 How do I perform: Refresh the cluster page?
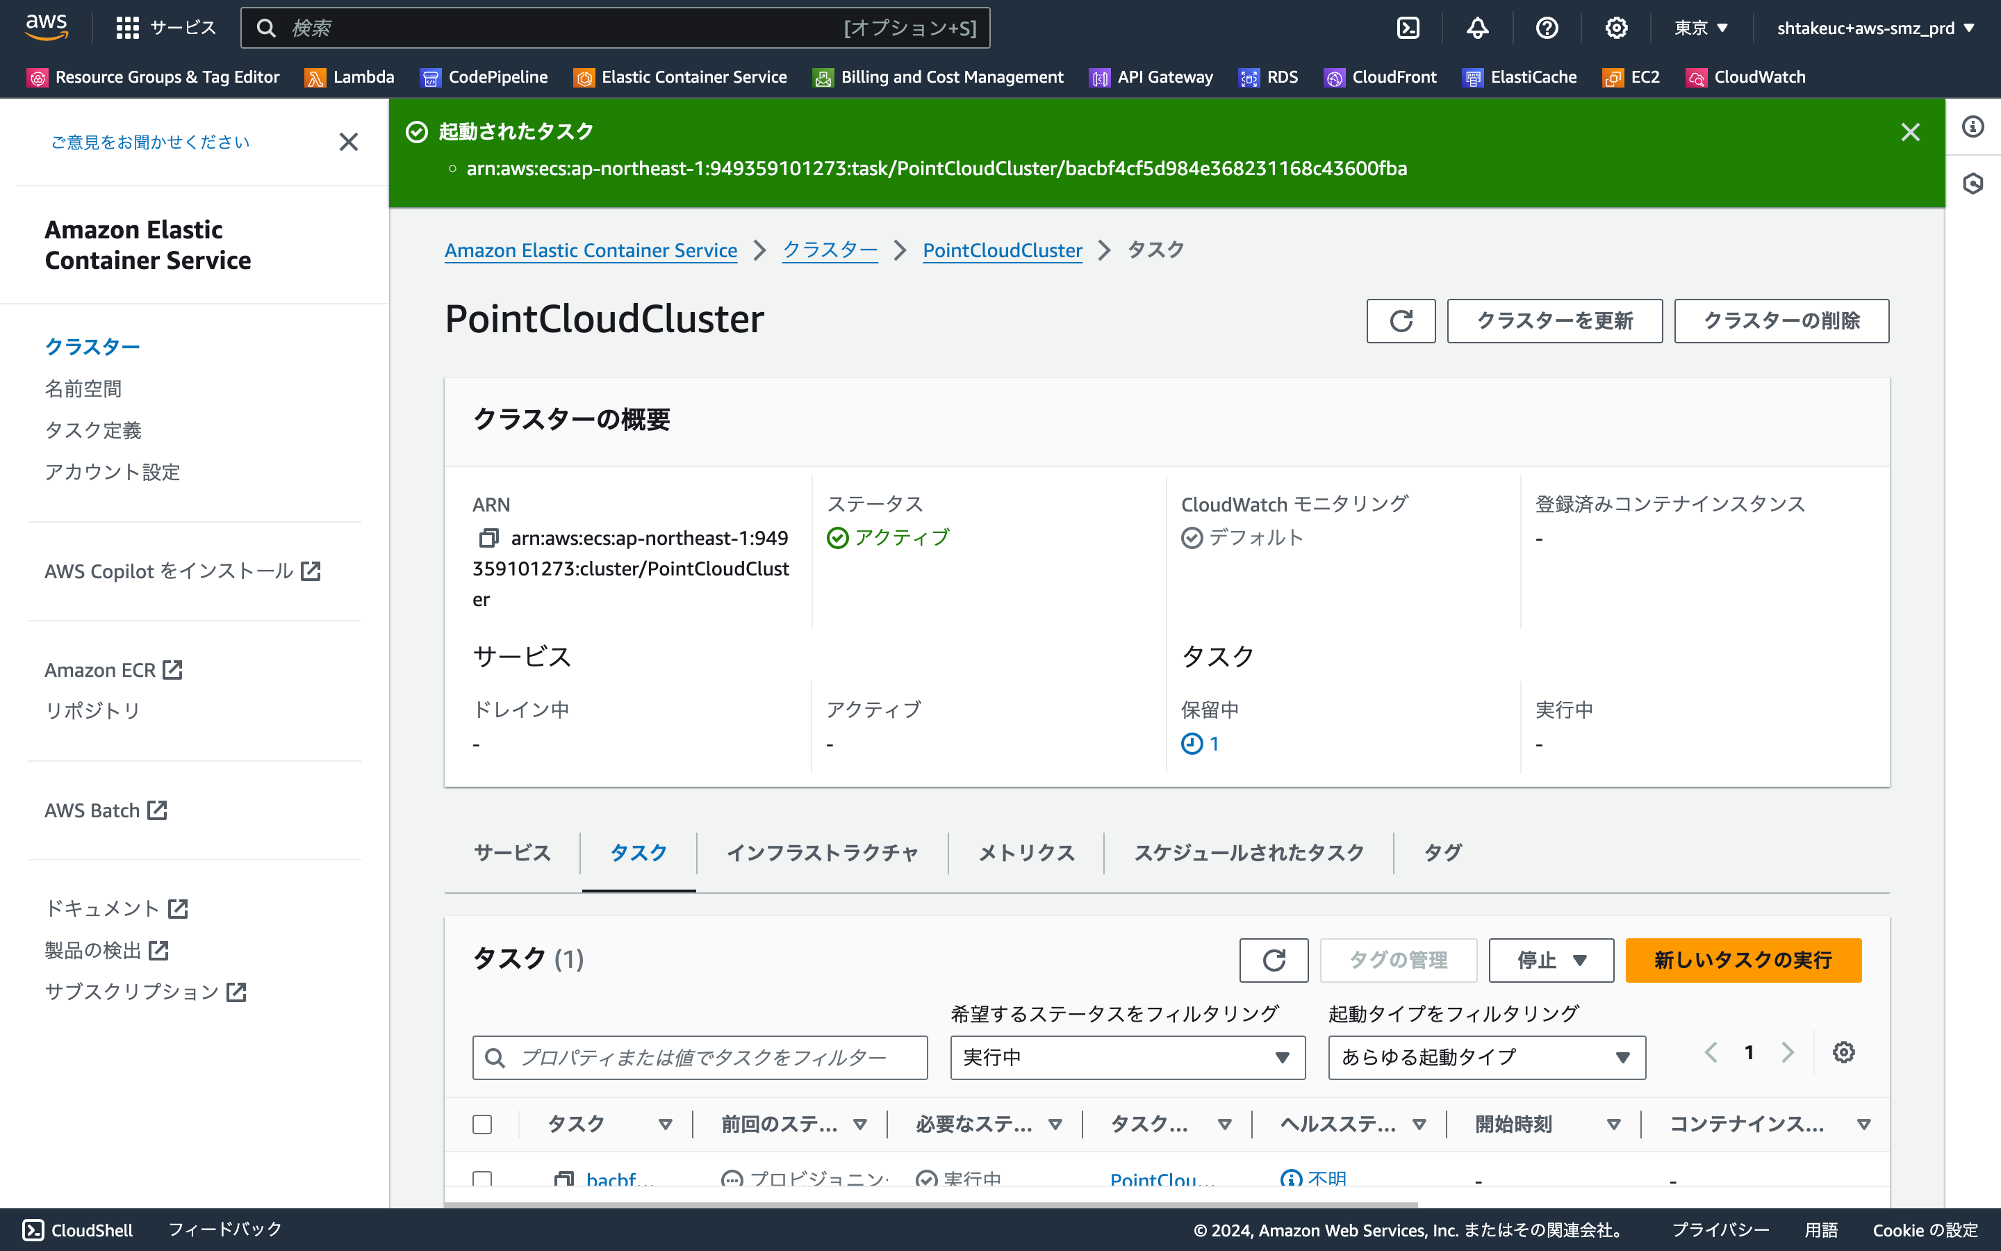point(1401,321)
